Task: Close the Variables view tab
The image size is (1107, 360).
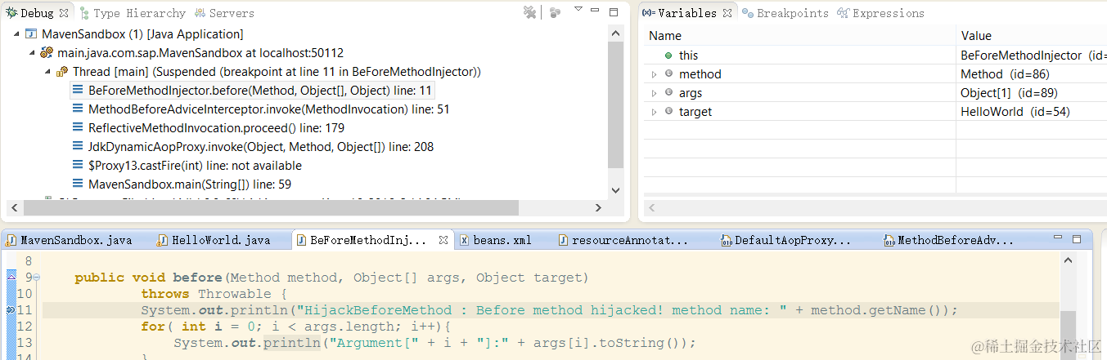Action: [729, 13]
